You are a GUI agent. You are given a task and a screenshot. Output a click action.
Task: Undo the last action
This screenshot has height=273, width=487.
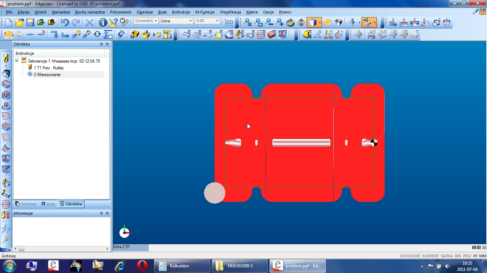point(65,22)
